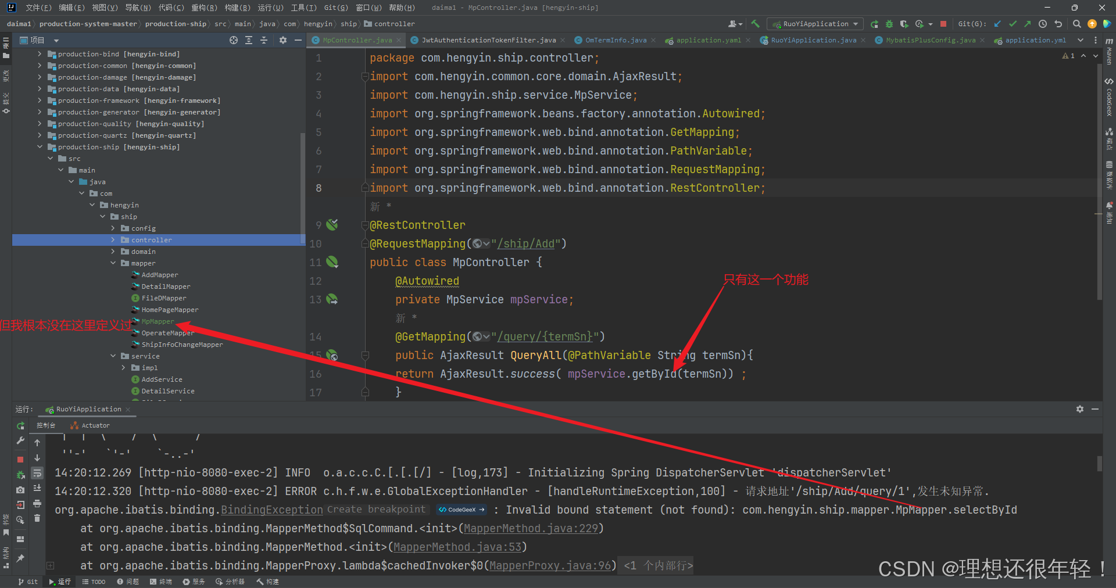Run with coverage from the top toolbar
Viewport: 1116px width, 588px height.
click(904, 24)
